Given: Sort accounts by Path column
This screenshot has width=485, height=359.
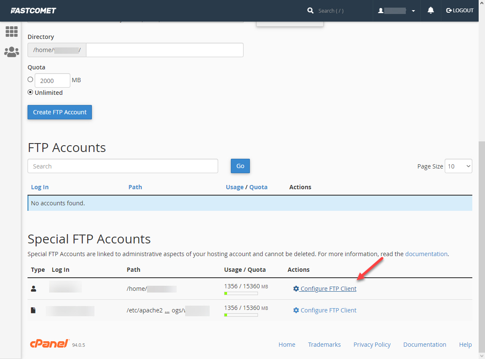Looking at the screenshot, I should pos(135,187).
